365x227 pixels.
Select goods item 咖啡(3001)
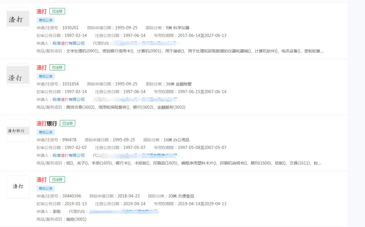(x=76, y=219)
